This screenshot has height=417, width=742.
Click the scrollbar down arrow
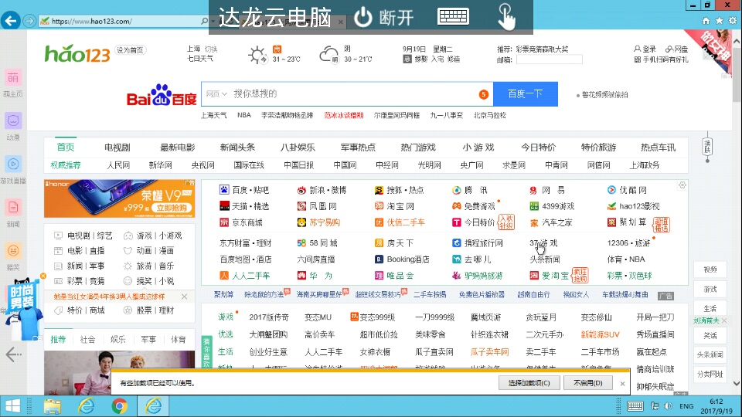click(x=737, y=384)
